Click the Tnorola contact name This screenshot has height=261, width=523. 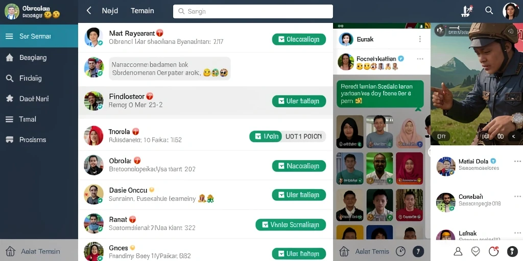(120, 132)
